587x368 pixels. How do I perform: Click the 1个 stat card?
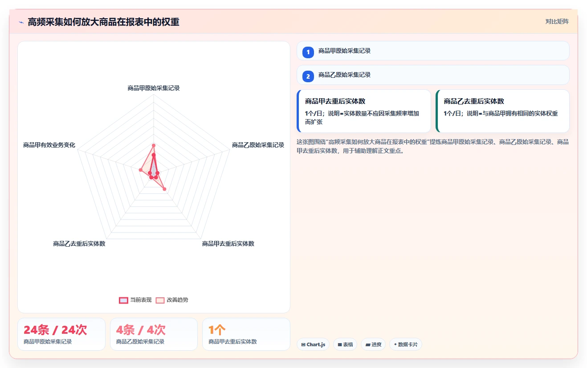coord(246,334)
